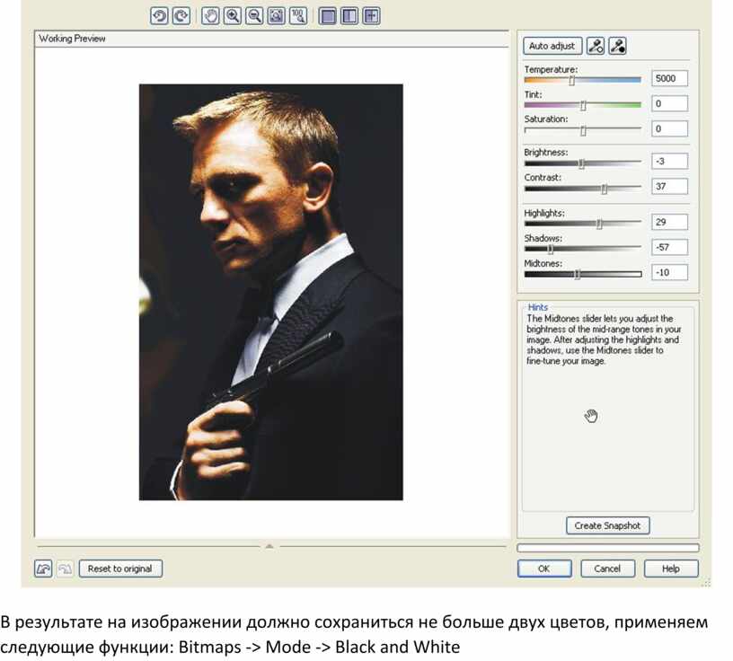Click Reset to original button
Image resolution: width=733 pixels, height=661 pixels.
pyautogui.click(x=120, y=568)
